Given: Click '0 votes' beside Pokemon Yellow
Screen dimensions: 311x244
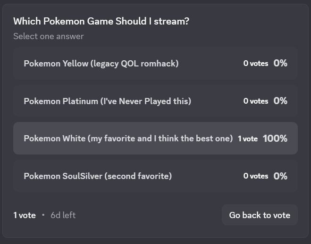Looking at the screenshot, I should click(256, 63).
